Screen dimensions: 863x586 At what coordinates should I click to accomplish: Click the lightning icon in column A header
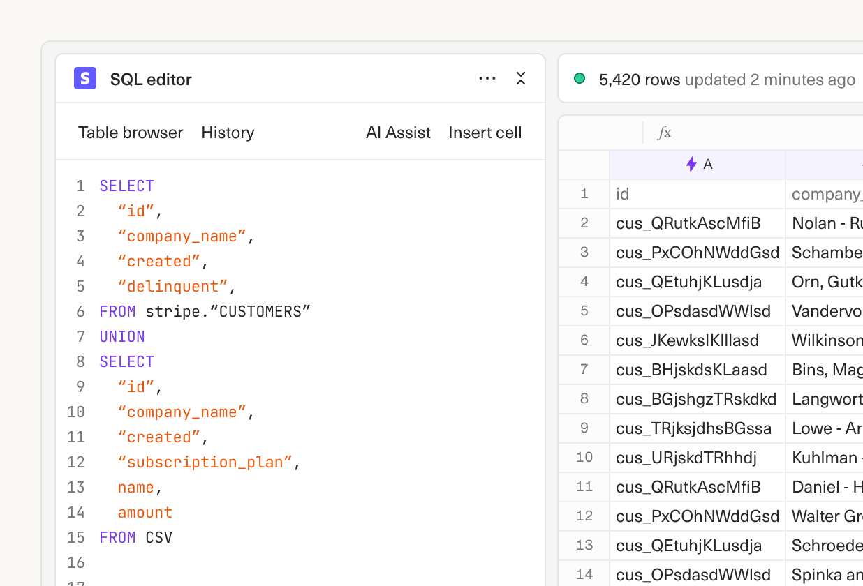[x=691, y=164]
